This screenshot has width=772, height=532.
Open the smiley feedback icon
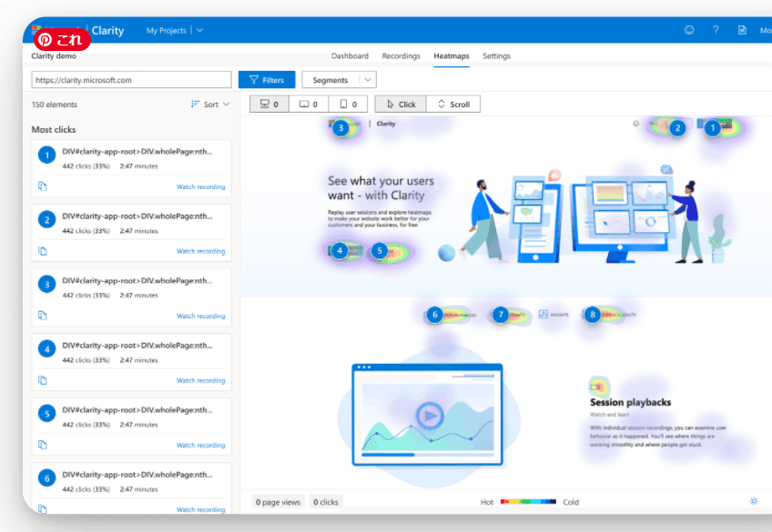[x=689, y=30]
